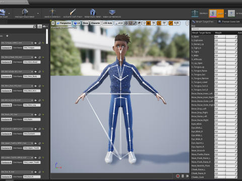Click the V_Explosive weight value field
Viewport: 242px width, 181px height.
coord(226,40)
